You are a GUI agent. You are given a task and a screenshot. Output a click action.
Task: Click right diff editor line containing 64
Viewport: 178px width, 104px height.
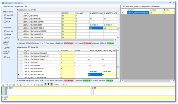(134, 88)
